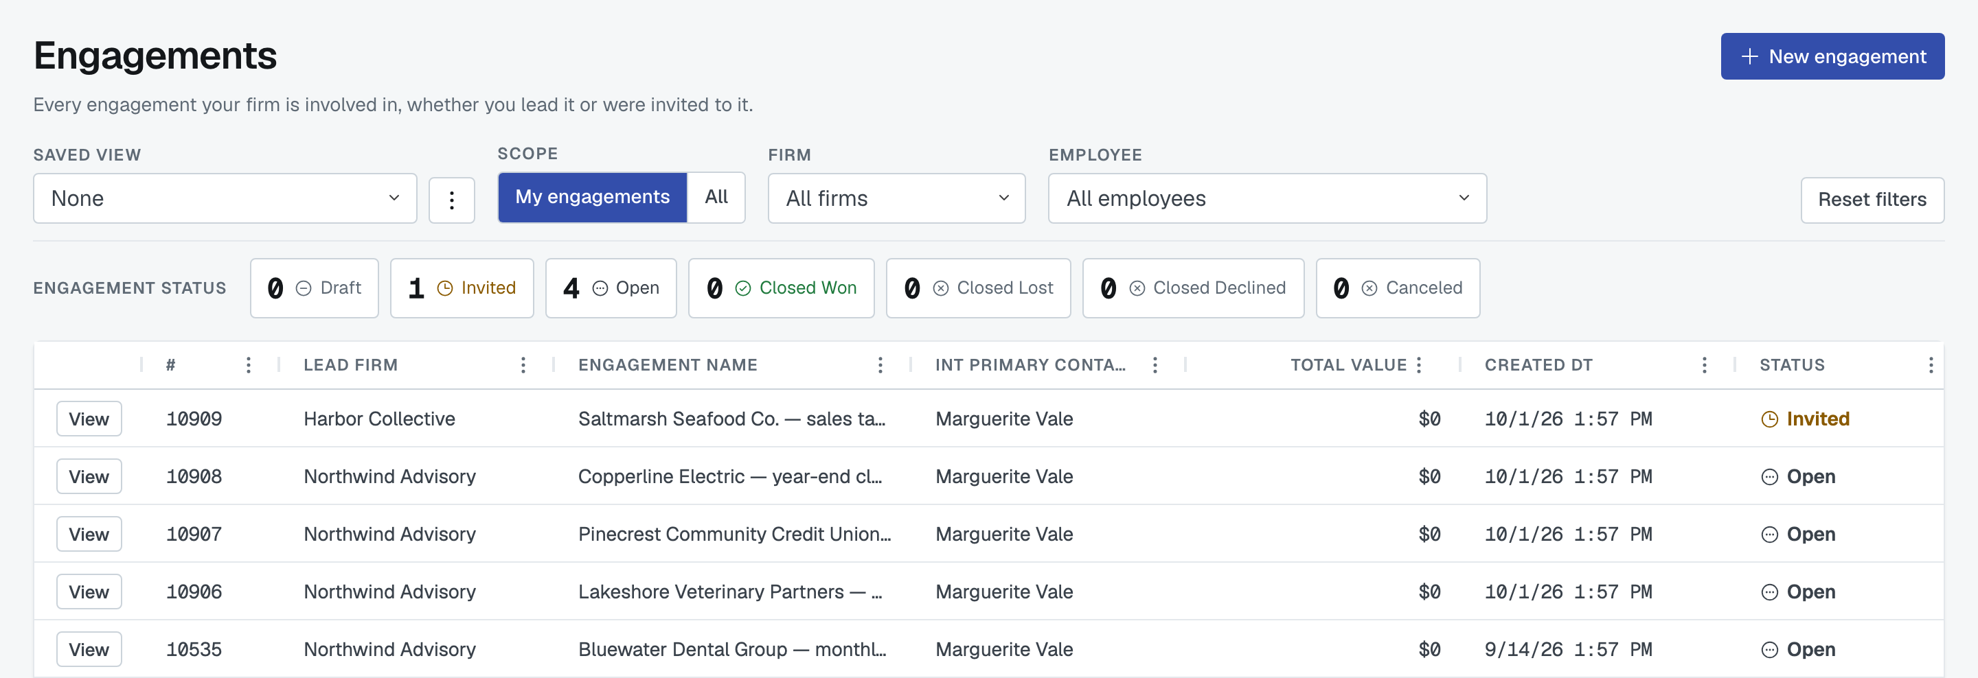Click the New engagement button
Viewport: 1978px width, 678px height.
[1832, 57]
